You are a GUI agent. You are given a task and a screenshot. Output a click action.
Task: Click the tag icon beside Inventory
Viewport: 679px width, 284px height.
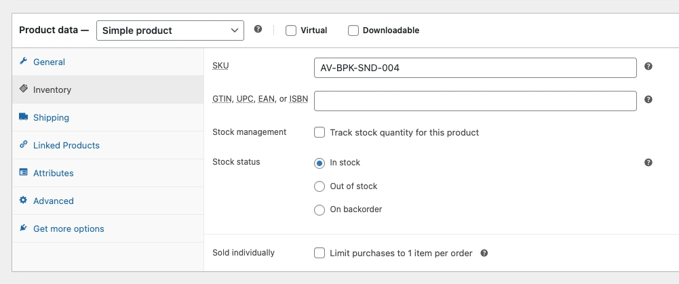(23, 89)
